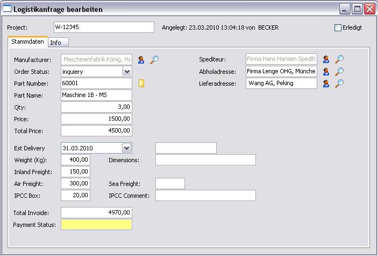Viewport: 378px width, 256px height.
Task: Select the Stammdaten tab
Action: point(28,42)
